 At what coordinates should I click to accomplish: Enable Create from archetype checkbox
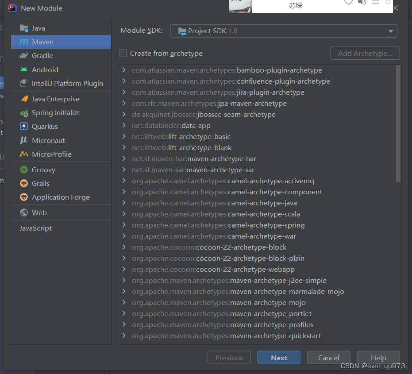(x=123, y=54)
